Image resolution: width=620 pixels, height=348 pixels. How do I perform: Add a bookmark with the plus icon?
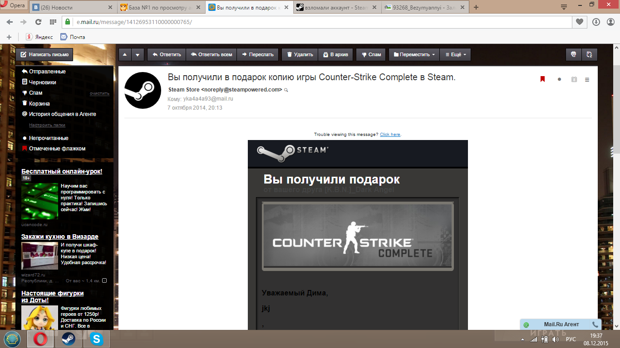pos(9,37)
